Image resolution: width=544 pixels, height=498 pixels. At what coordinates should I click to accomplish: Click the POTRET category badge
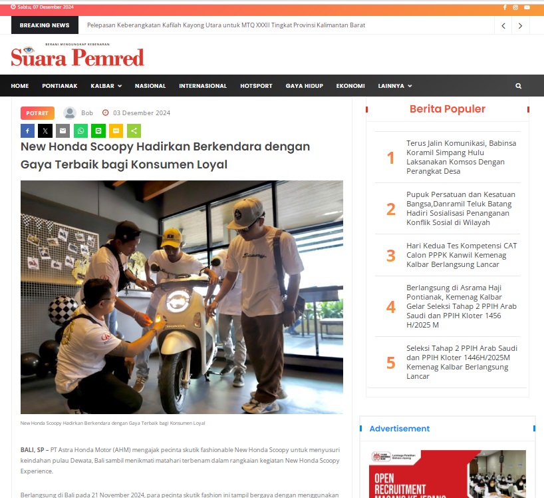tap(37, 113)
